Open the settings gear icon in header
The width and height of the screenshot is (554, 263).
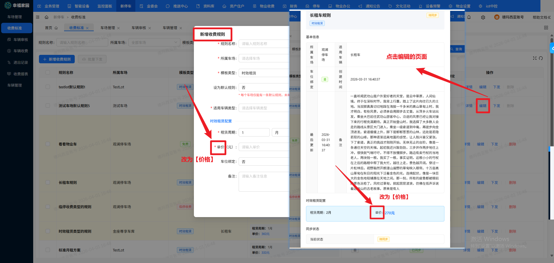pos(483,17)
